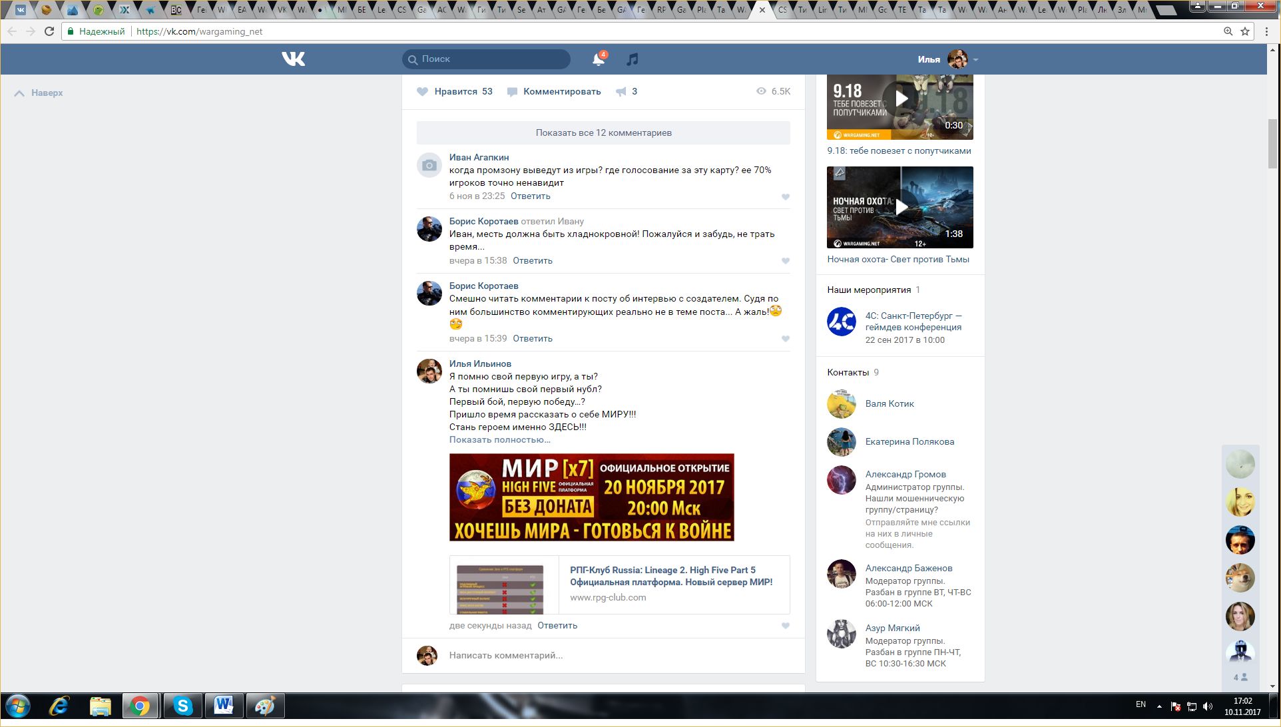Open Skype from the taskbar
1281x727 pixels.
tap(182, 706)
